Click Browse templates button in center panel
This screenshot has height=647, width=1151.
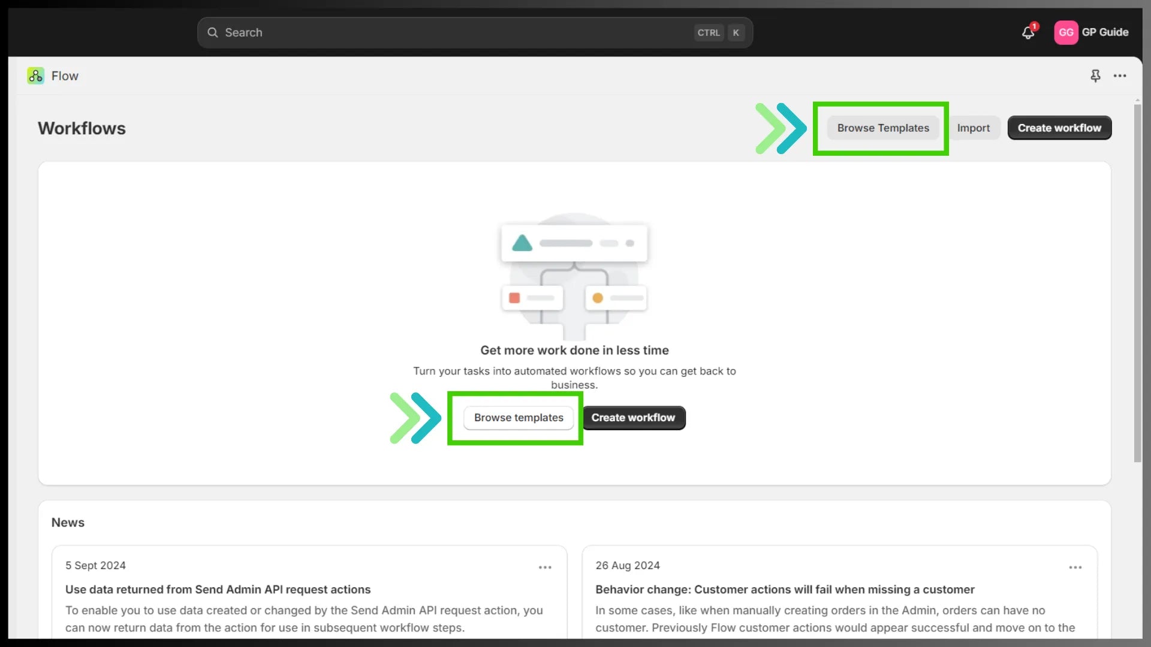(x=519, y=417)
